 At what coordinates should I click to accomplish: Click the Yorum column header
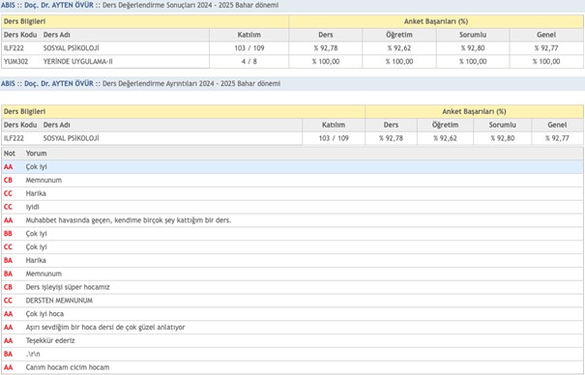click(36, 154)
